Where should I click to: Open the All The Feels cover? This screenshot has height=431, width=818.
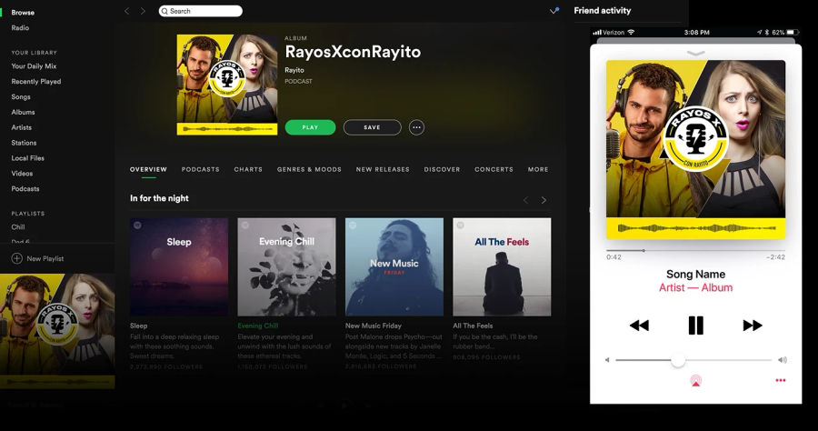pyautogui.click(x=502, y=266)
